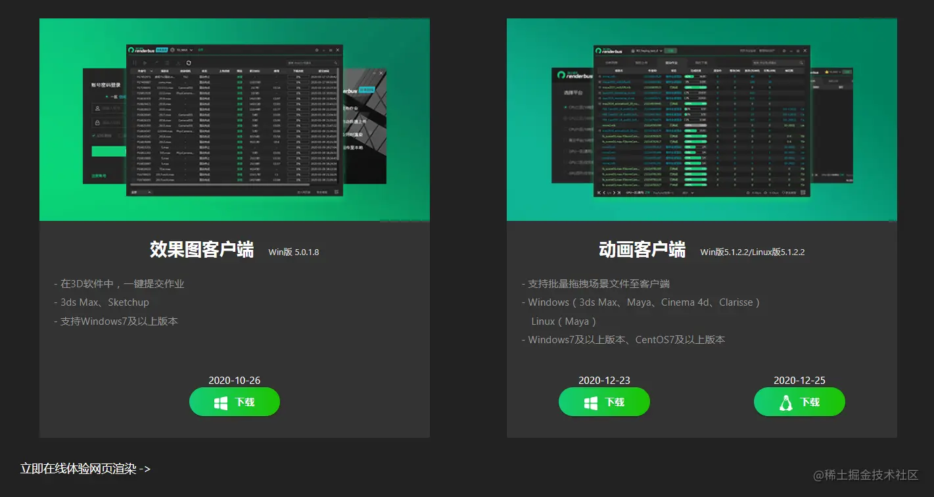Click the line 支持Windows7及以上版本
The height and width of the screenshot is (497, 934).
116,321
